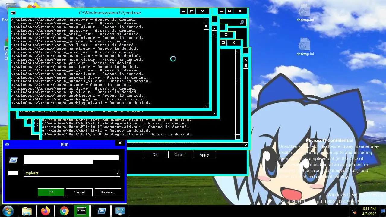Click the Run program icon beside the description
This screenshot has width=386, height=217.
click(13, 160)
